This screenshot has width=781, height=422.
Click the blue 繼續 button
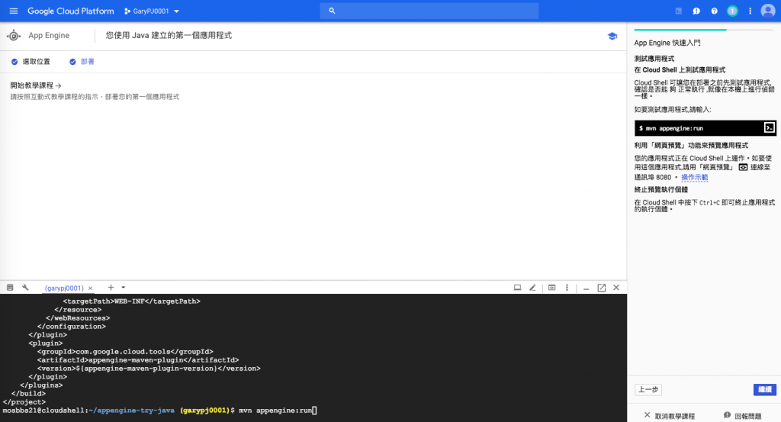tap(765, 390)
